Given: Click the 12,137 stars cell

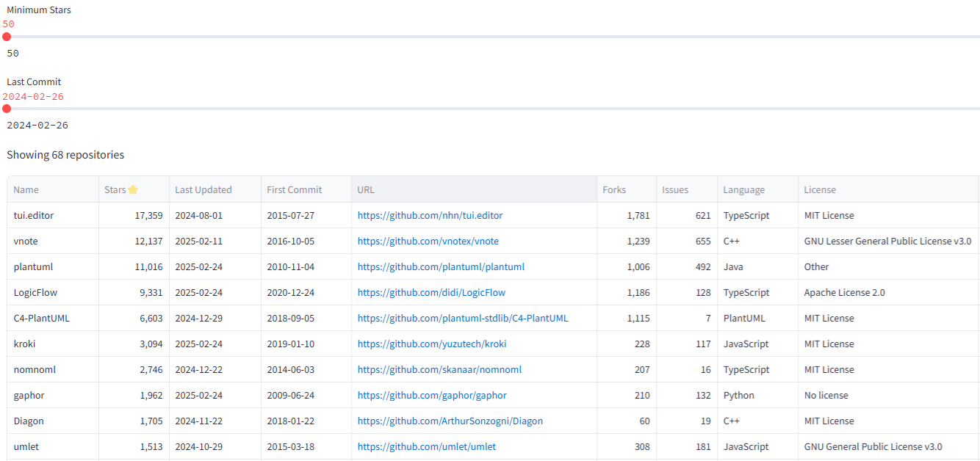Looking at the screenshot, I should [134, 242].
